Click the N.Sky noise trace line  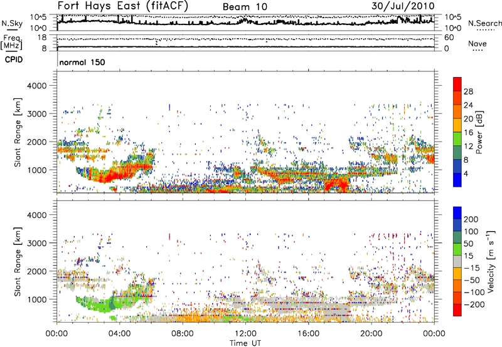click(245, 22)
